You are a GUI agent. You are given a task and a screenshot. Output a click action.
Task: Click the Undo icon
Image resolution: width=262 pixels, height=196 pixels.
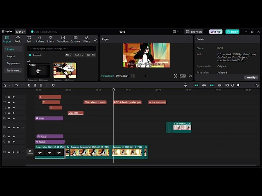point(16,85)
